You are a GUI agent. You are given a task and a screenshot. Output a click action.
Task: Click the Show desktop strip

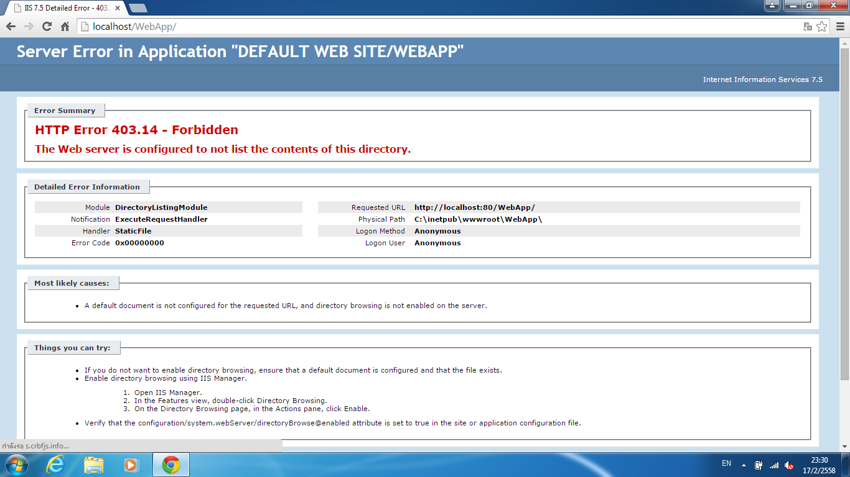pyautogui.click(x=846, y=465)
